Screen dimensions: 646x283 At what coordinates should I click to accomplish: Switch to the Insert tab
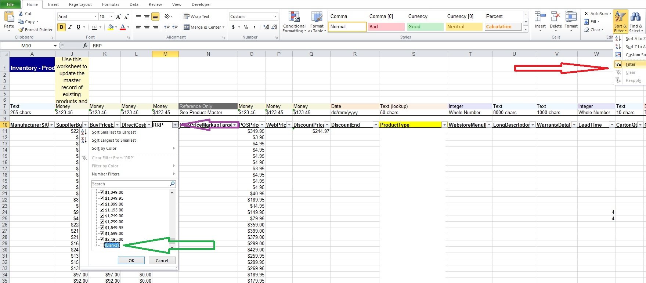(x=53, y=4)
